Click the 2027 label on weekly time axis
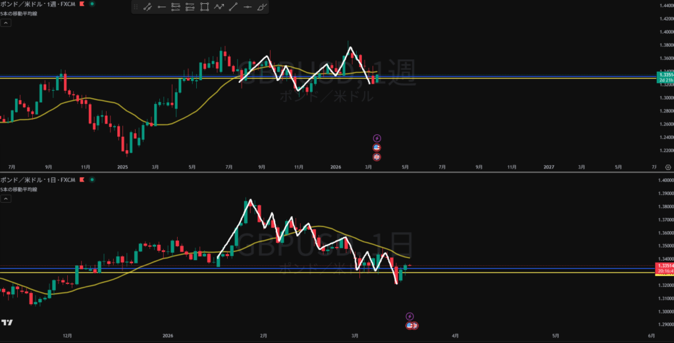 pos(549,167)
